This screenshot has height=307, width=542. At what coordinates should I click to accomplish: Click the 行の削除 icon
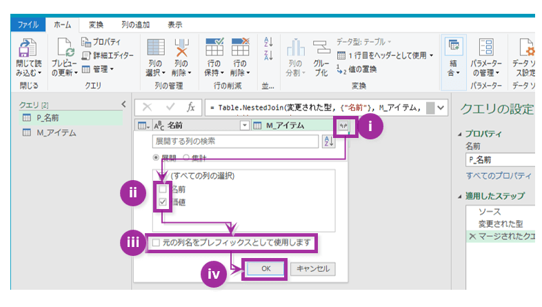[x=239, y=50]
